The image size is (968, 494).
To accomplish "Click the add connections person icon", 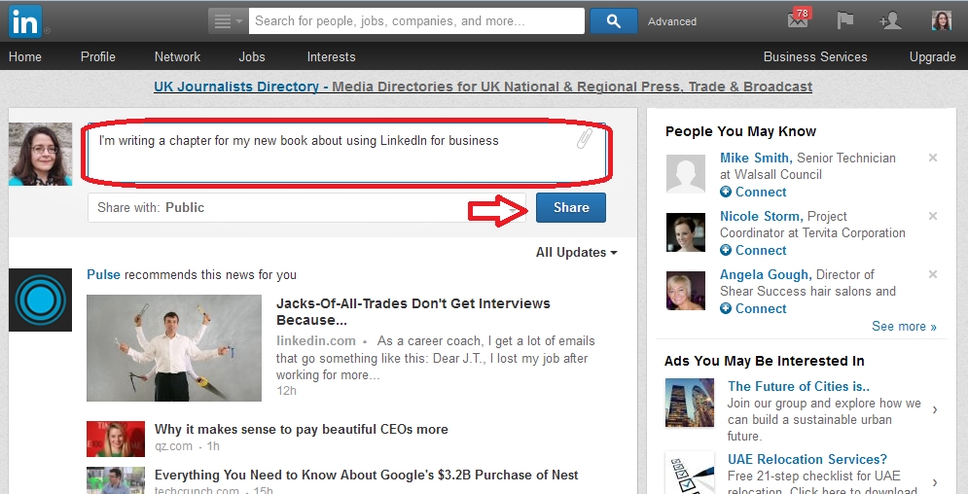I will click(889, 20).
